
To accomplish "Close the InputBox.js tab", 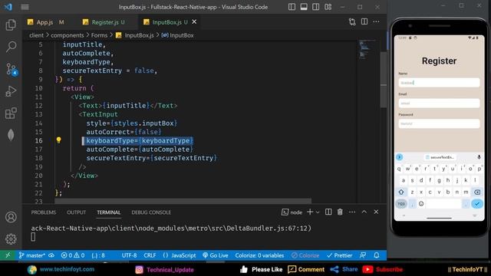I will (x=194, y=22).
